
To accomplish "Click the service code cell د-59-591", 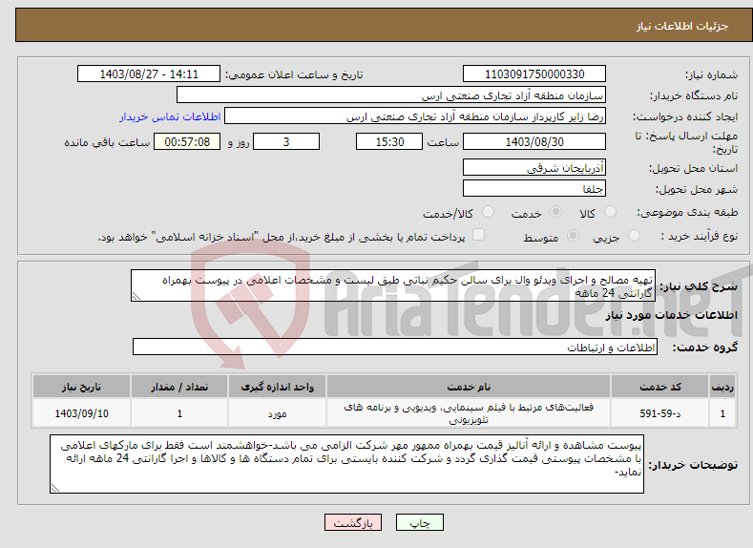I will [x=660, y=413].
